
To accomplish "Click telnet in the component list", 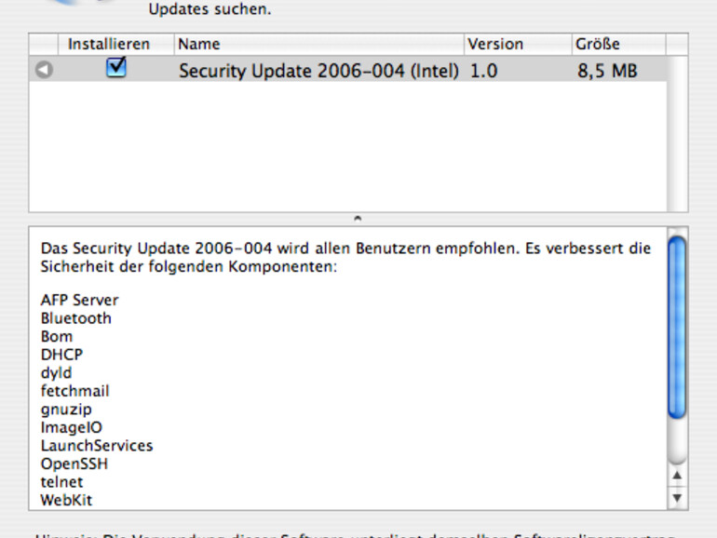I will [61, 482].
